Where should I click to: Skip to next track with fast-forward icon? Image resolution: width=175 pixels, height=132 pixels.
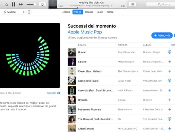pyautogui.click(x=21, y=5)
